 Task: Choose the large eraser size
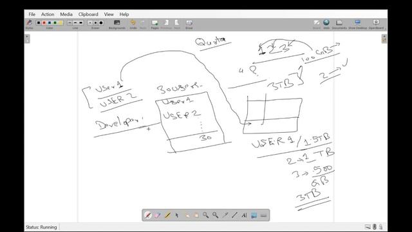[x=101, y=23]
